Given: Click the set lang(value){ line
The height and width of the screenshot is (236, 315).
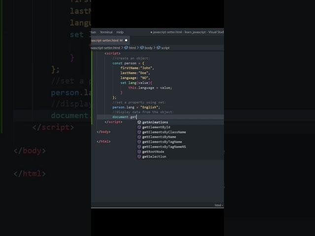Looking at the screenshot, I should tap(136, 83).
